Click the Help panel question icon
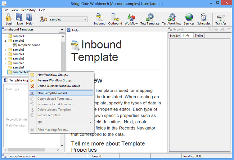The height and width of the screenshot is (160, 234). (x=69, y=30)
